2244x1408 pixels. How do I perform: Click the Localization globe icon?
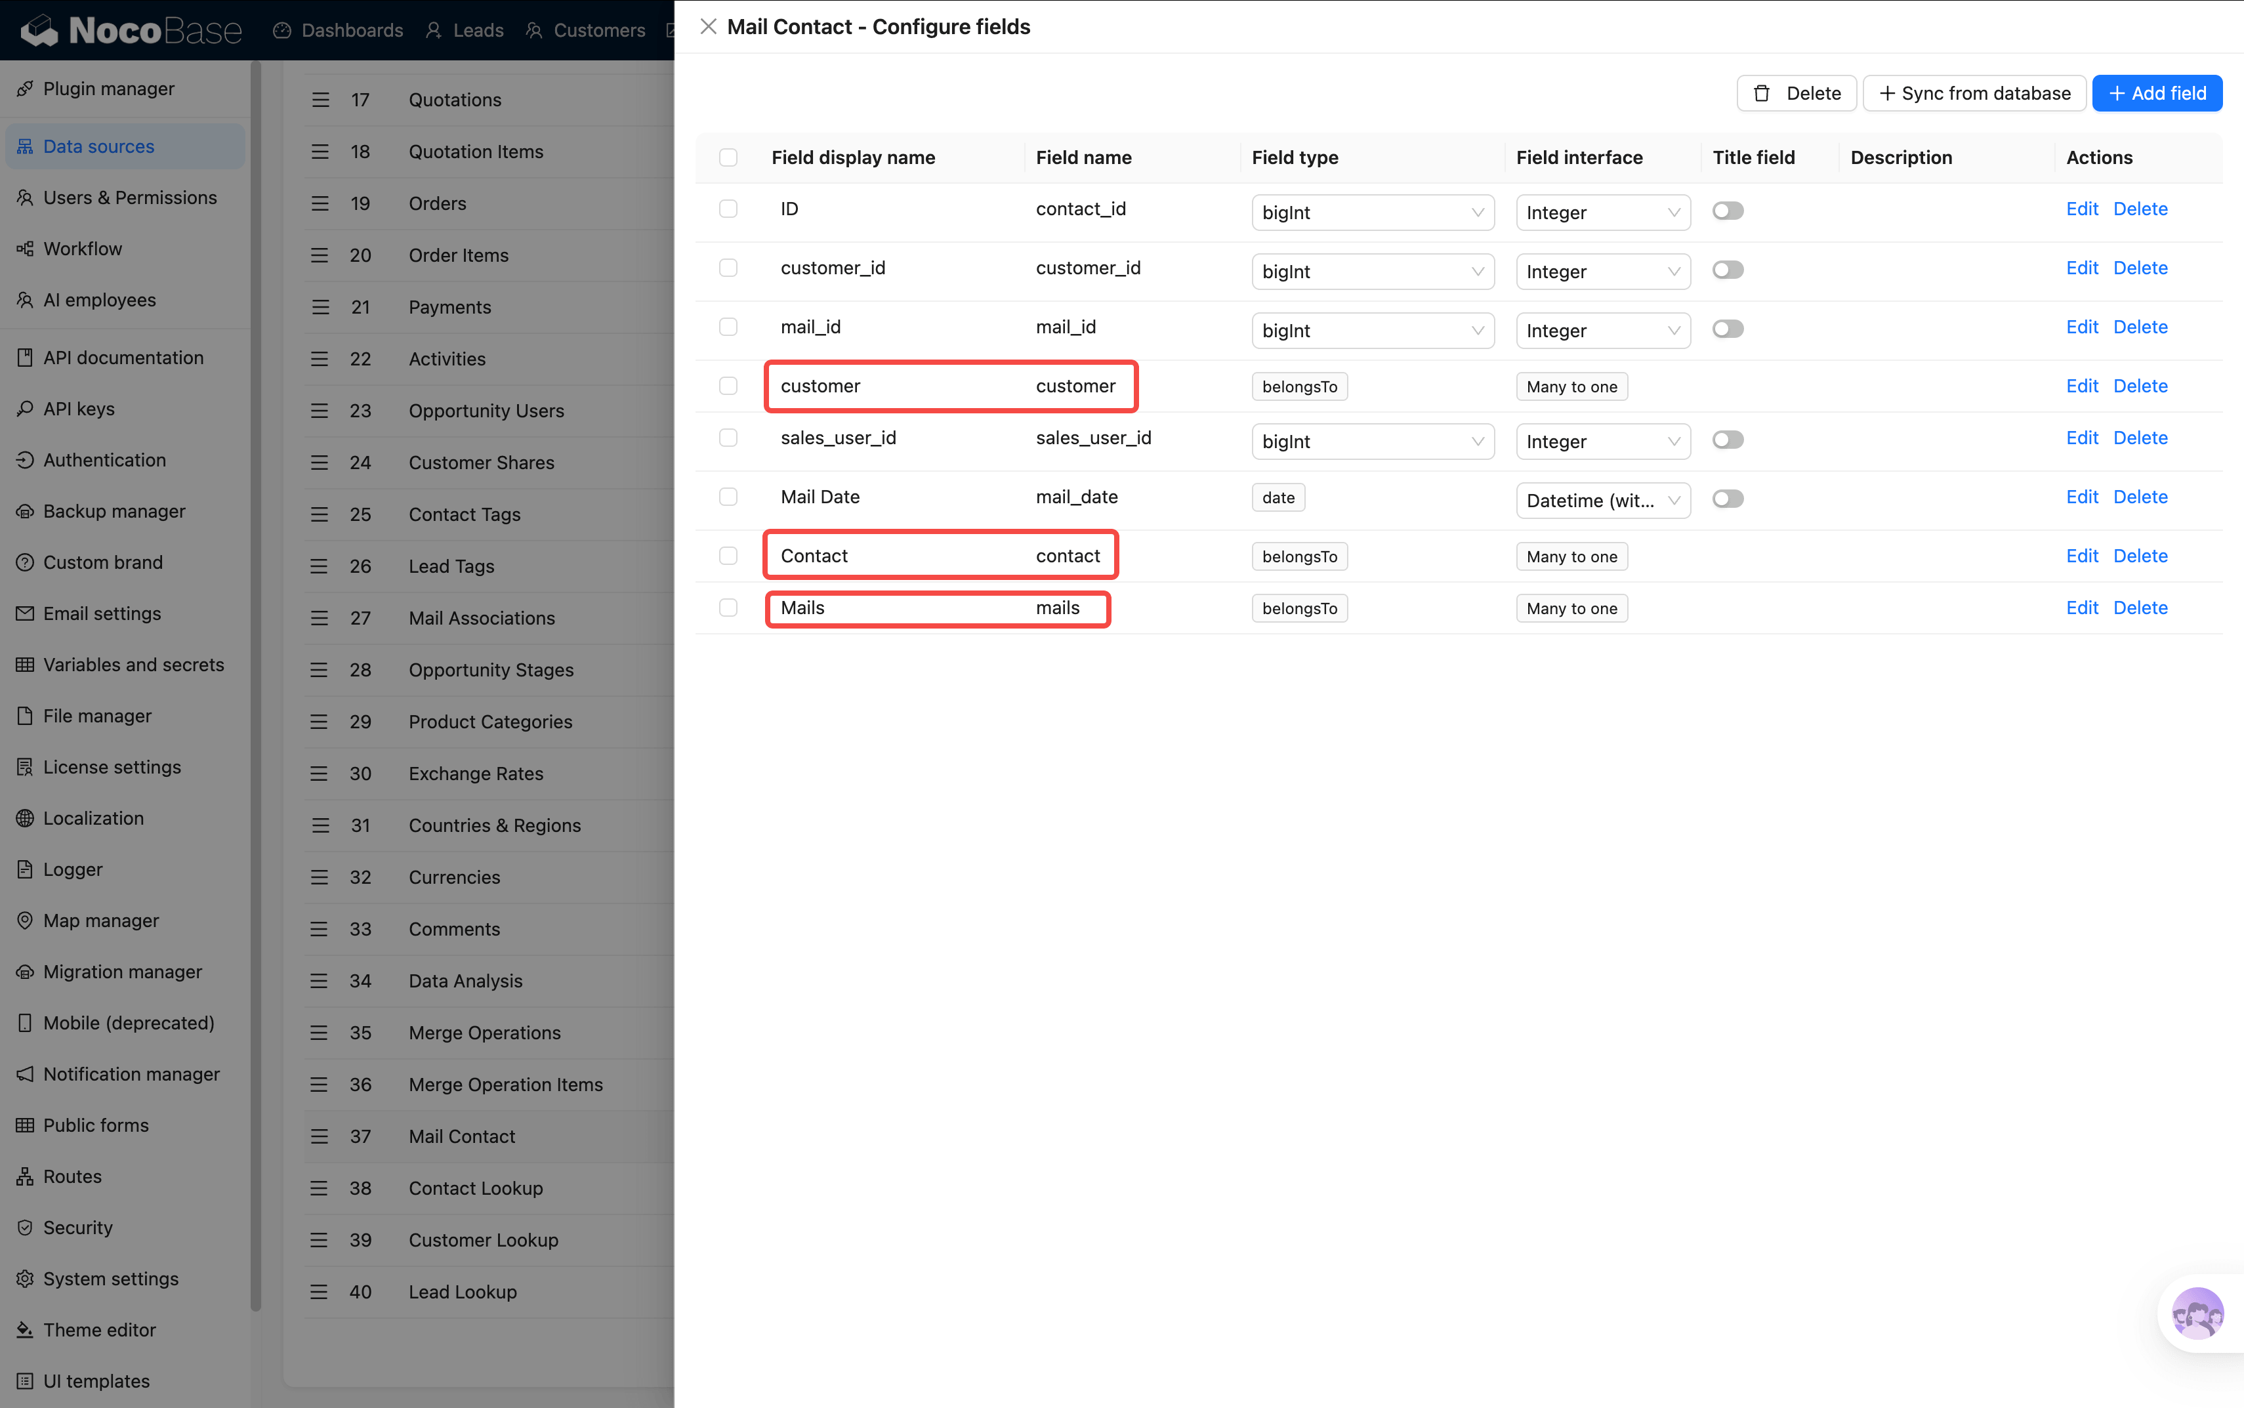tap(25, 818)
